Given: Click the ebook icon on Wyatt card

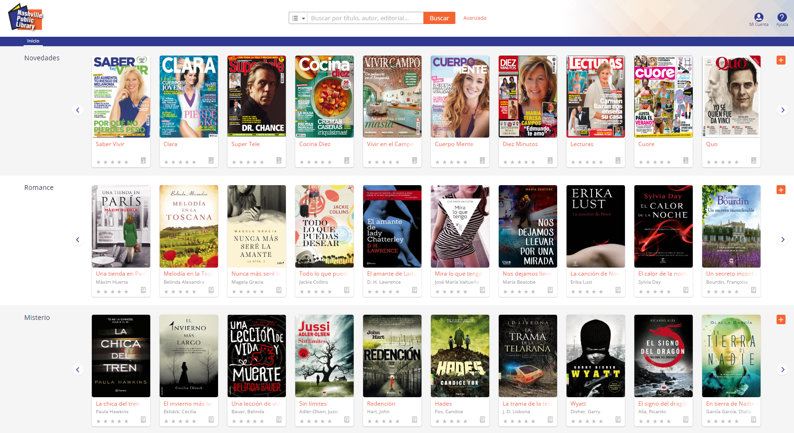Looking at the screenshot, I should point(618,420).
